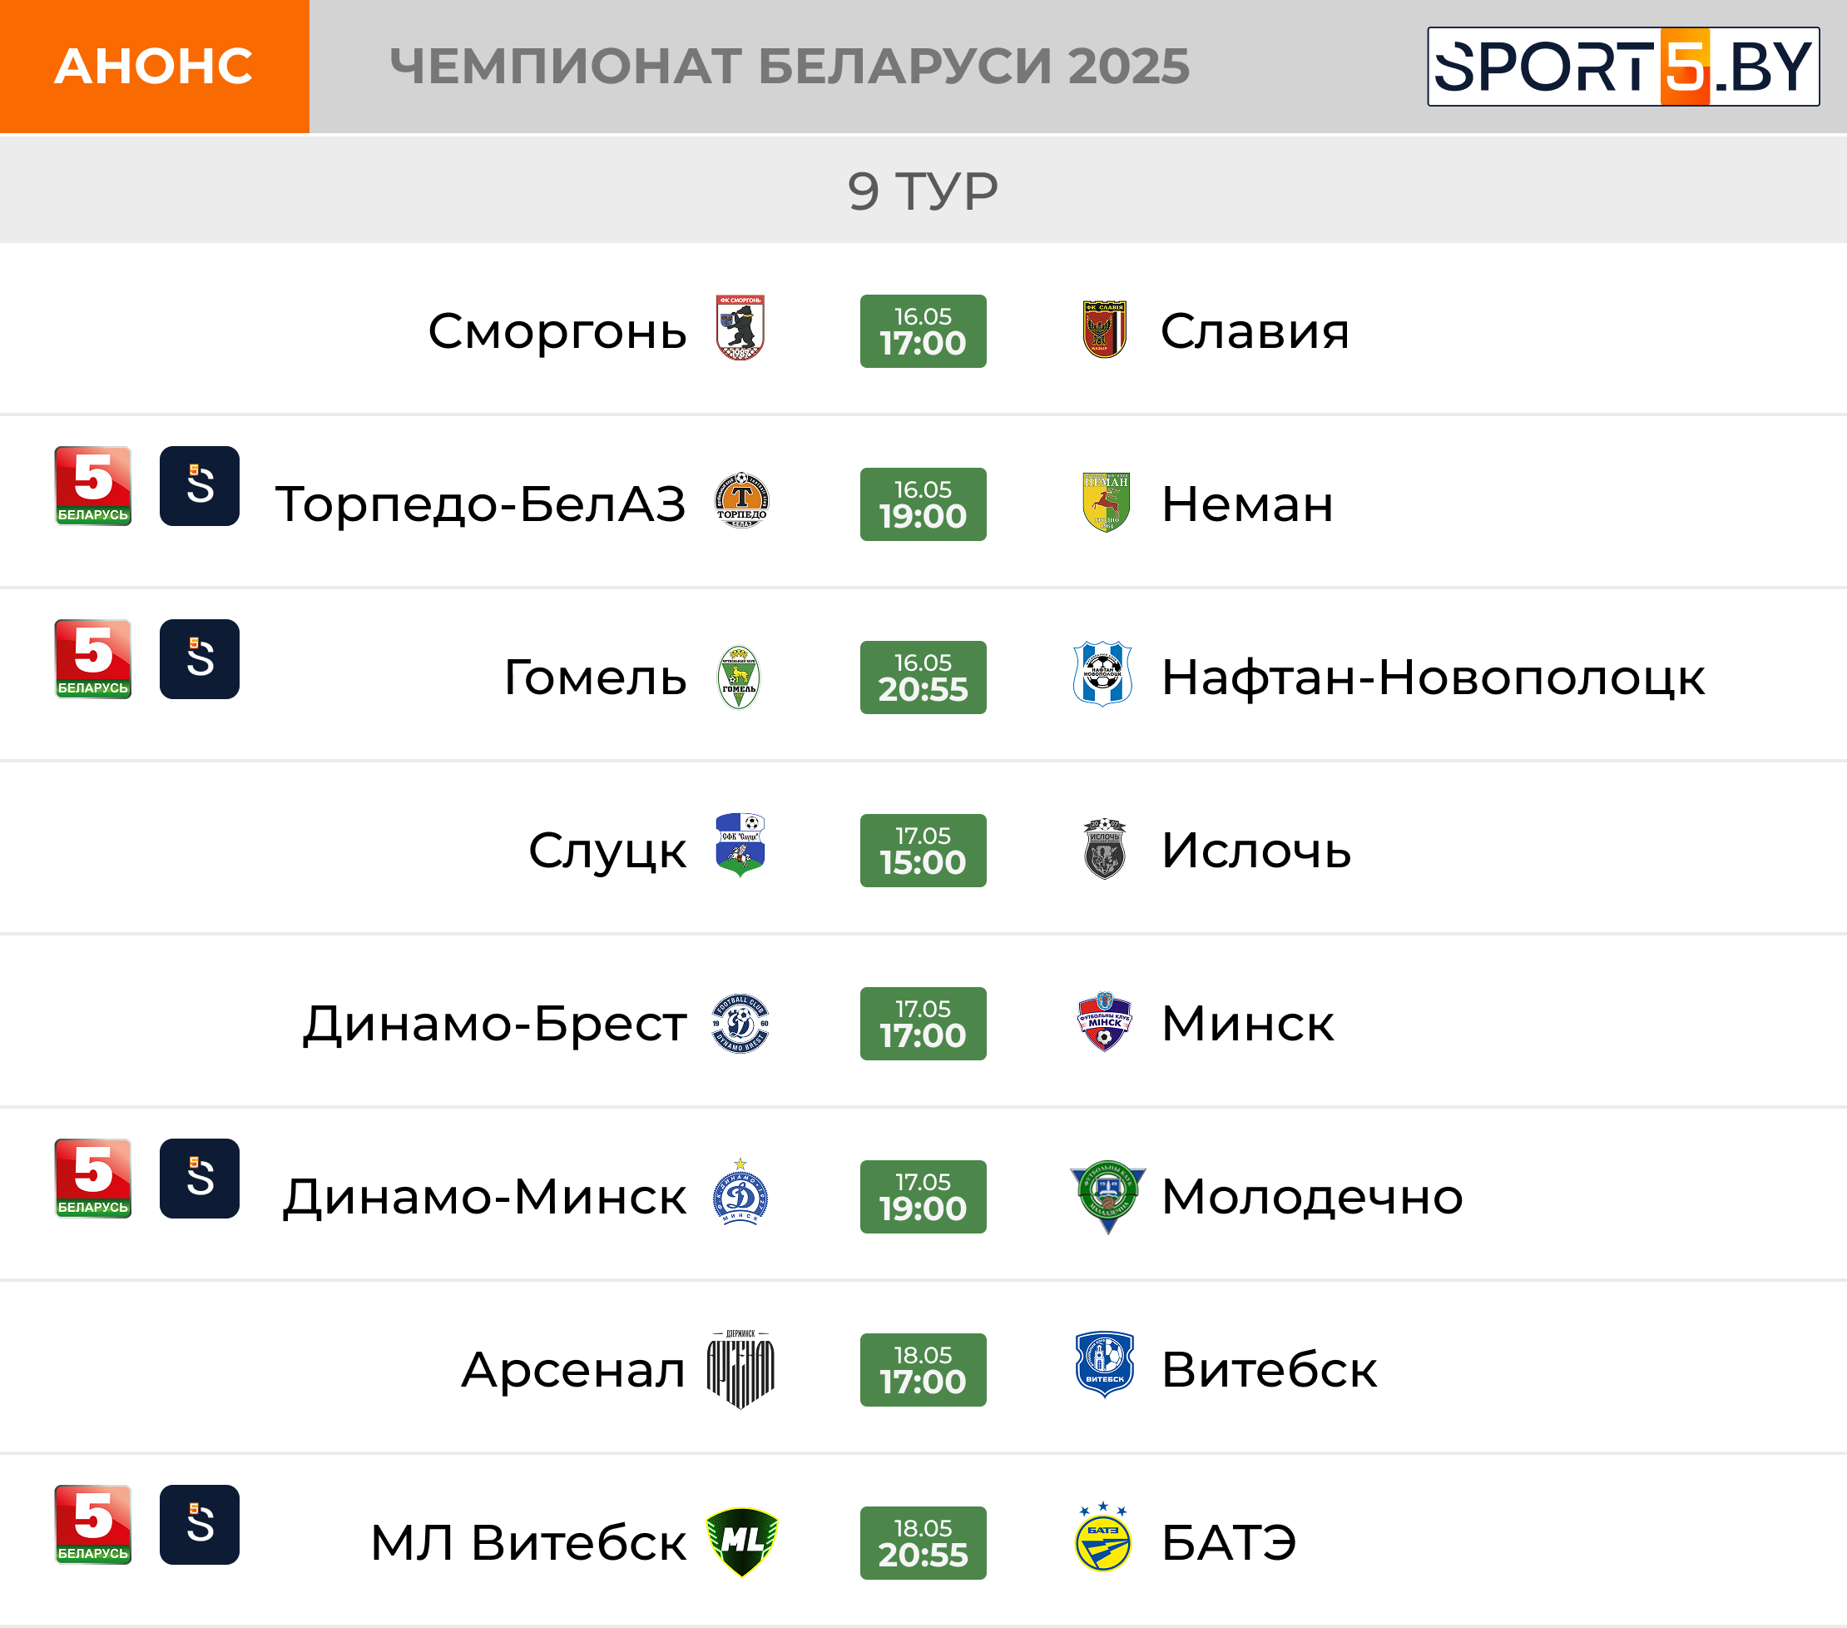Click the 17.05 15:00 kickoff badge

click(x=923, y=851)
